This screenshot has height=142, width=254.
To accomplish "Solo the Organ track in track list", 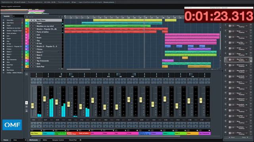I will click(34, 23).
